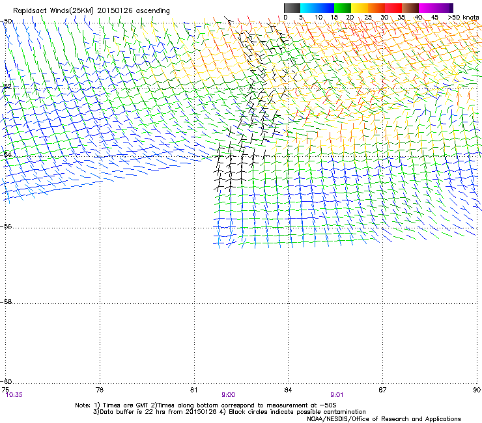Click the orange 25-30 knots legend swatch
This screenshot has height=423, width=482.
click(x=376, y=8)
